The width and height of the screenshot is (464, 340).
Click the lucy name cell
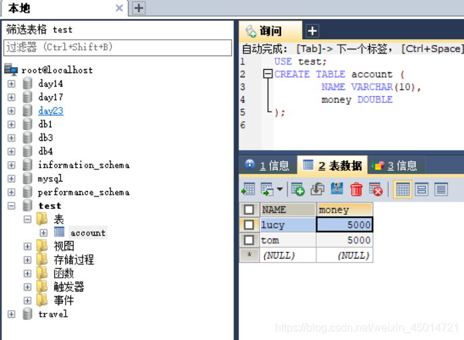[288, 225]
